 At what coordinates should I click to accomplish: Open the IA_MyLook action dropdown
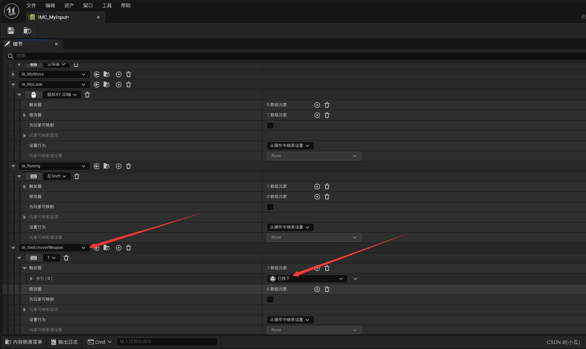tap(54, 85)
